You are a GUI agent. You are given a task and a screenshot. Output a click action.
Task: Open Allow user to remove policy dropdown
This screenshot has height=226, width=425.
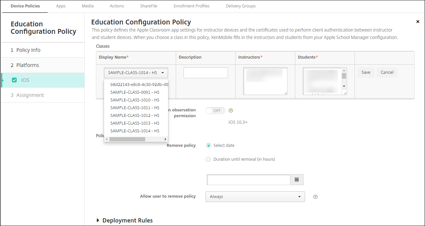[255, 197]
